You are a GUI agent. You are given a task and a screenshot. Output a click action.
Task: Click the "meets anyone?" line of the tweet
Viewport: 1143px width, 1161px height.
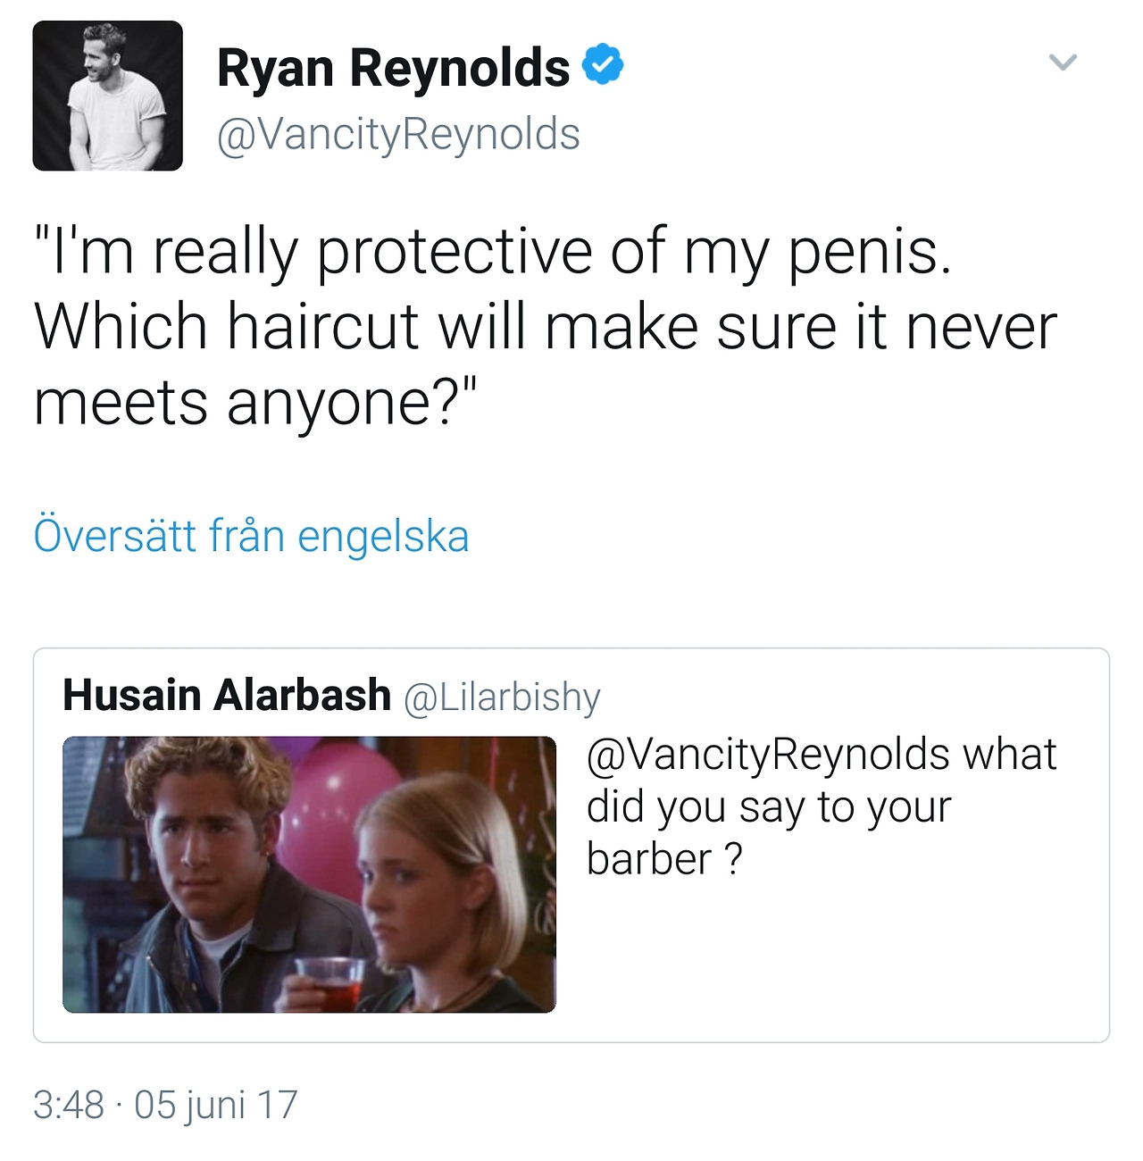coord(255,402)
